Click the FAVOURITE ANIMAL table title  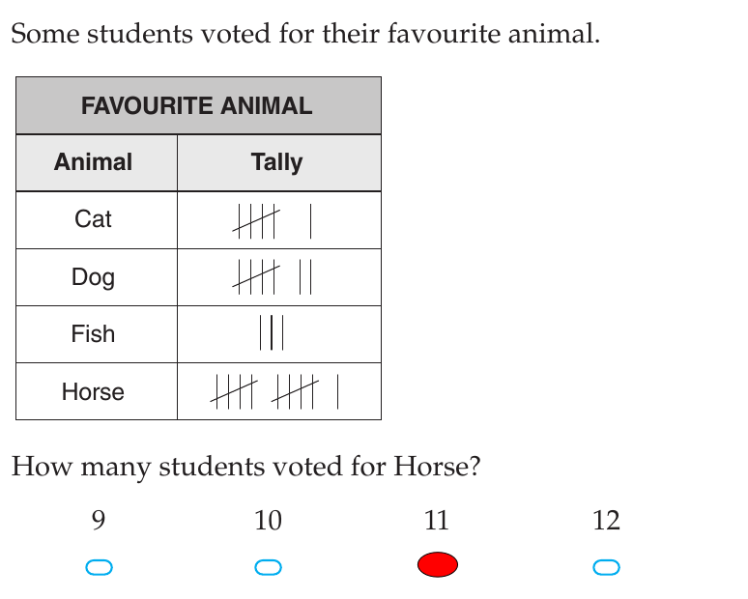tap(196, 105)
